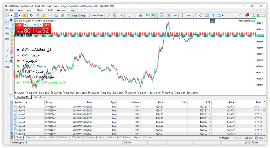Click the zoom out magnifier icon
Screen dimensions: 270x148
(134, 15)
